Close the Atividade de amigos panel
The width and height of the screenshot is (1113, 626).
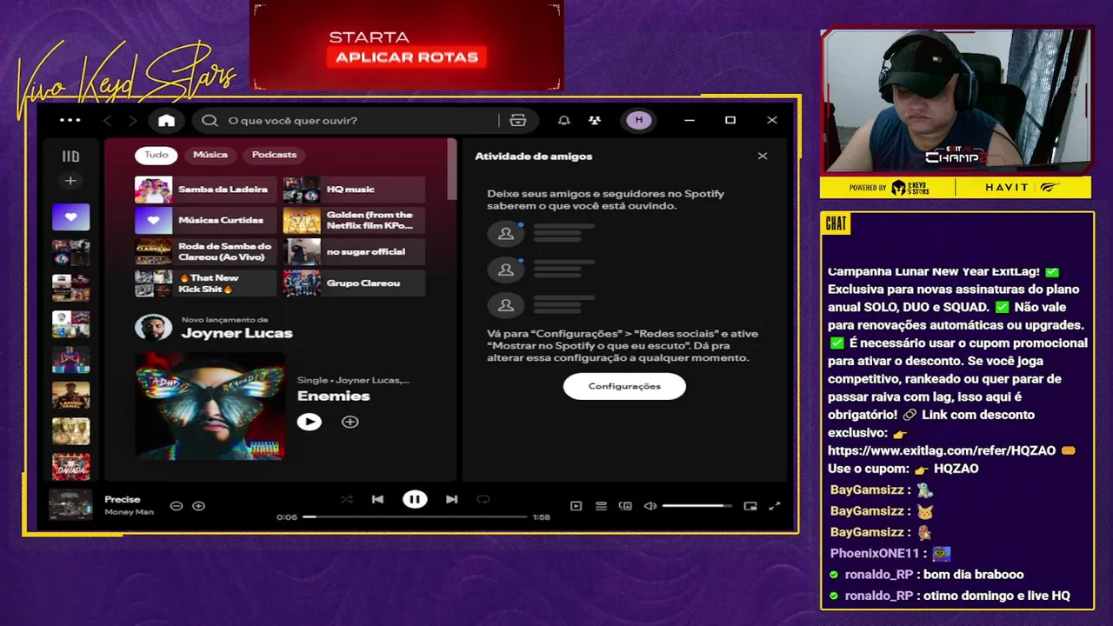tap(763, 156)
